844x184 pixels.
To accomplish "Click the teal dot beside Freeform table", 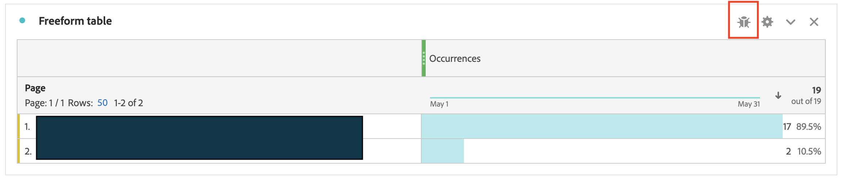I will (x=22, y=21).
